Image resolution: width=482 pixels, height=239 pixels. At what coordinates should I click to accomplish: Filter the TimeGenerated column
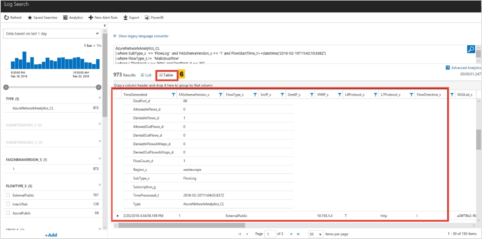[173, 95]
